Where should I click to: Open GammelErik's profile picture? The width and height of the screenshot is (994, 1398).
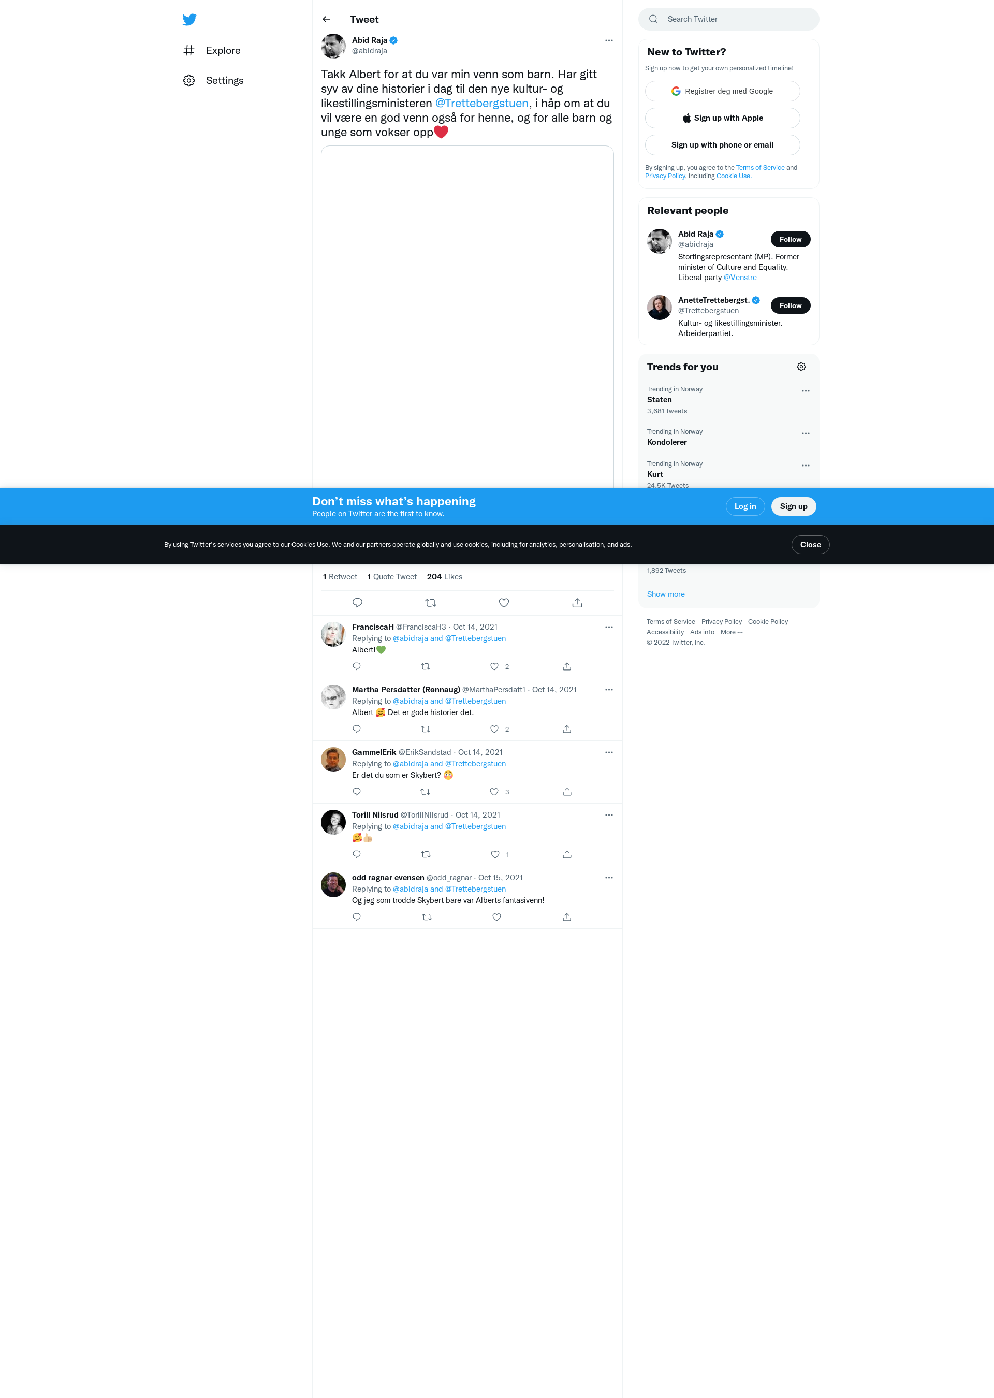tap(333, 760)
